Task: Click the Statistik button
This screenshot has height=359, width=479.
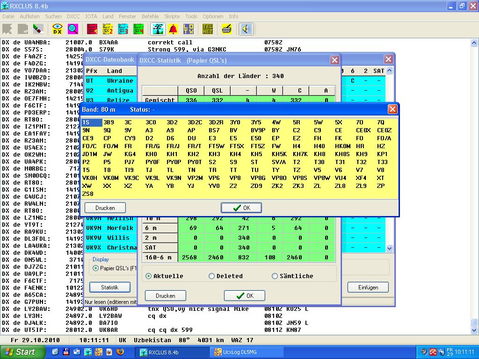Action: coord(109,287)
